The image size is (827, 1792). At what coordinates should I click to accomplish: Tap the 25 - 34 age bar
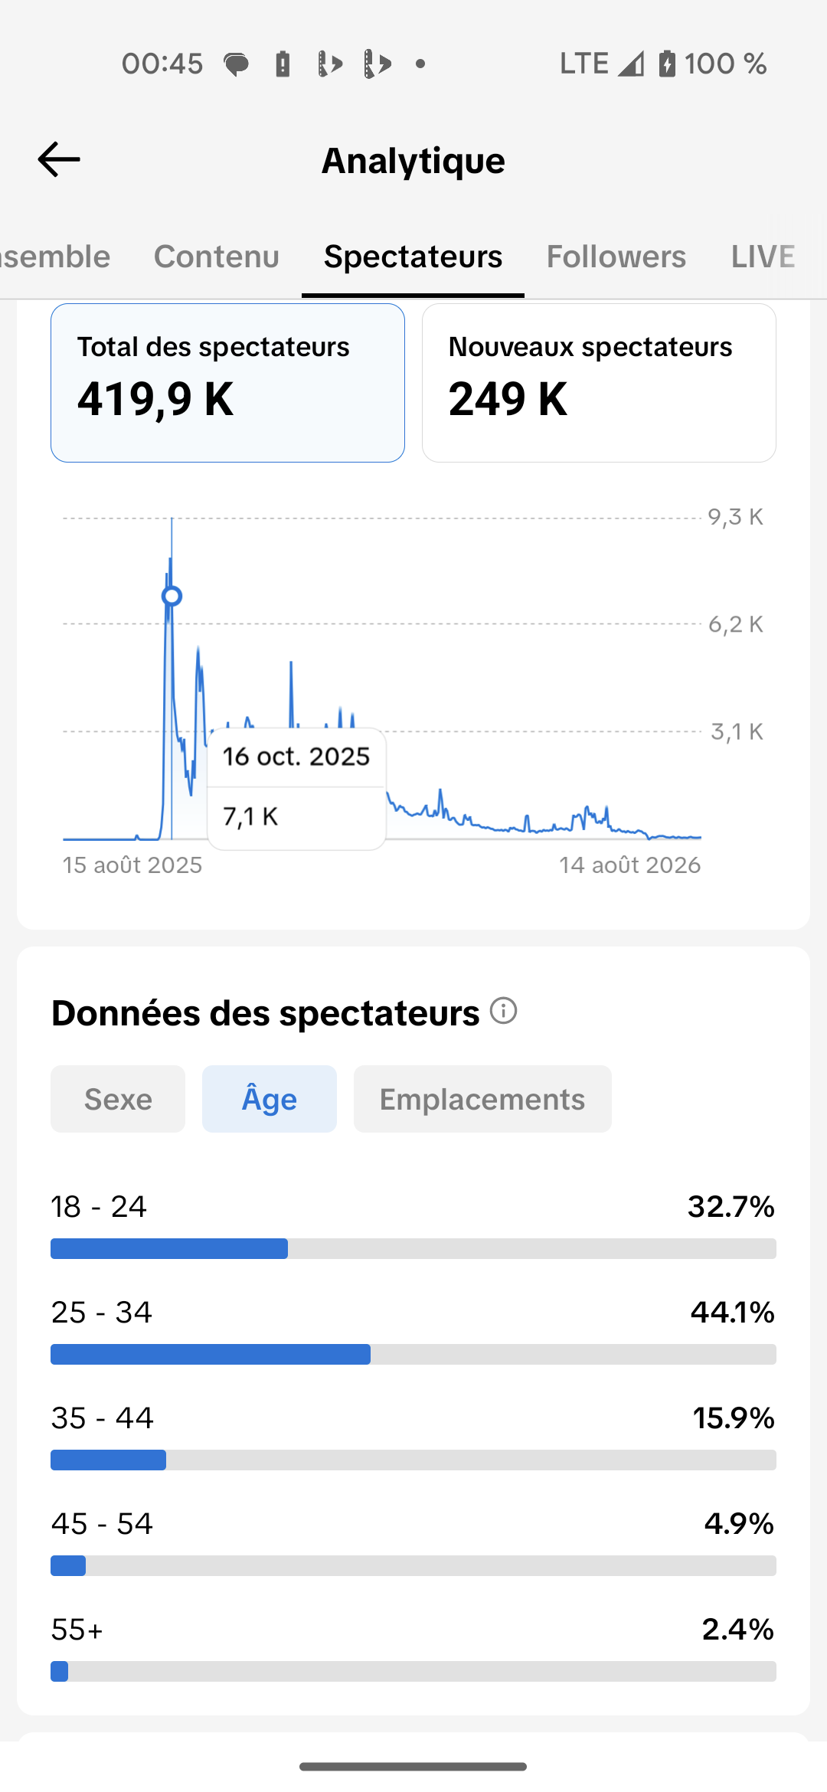(413, 1354)
